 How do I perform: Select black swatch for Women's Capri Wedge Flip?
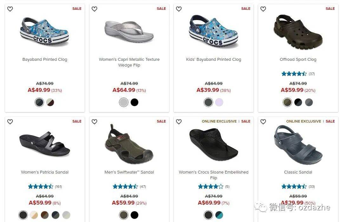[x=134, y=102]
